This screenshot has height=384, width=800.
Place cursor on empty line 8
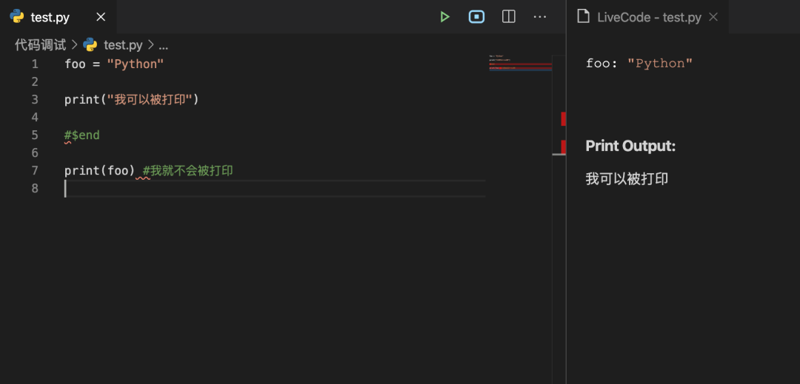(x=222, y=189)
